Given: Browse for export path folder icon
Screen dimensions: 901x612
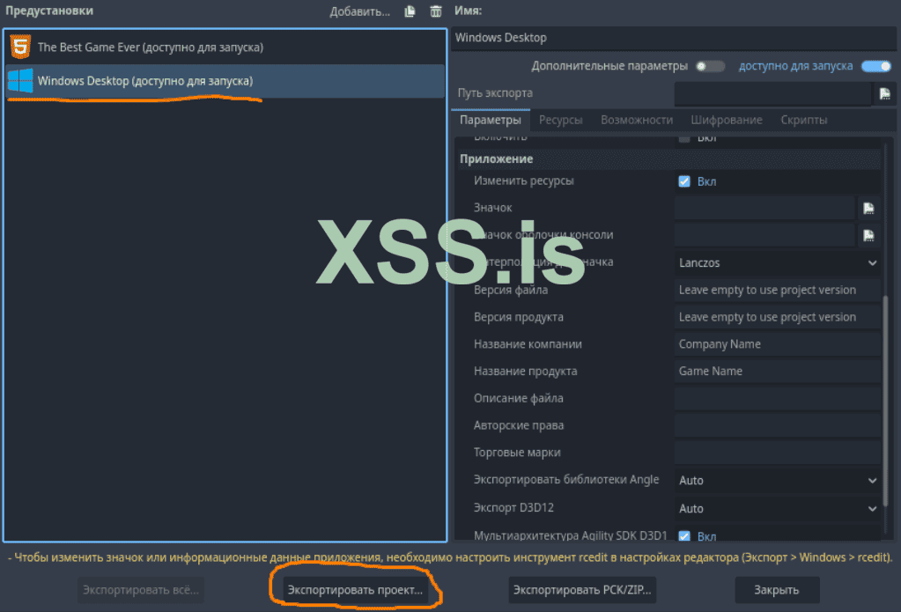Looking at the screenshot, I should click(884, 93).
